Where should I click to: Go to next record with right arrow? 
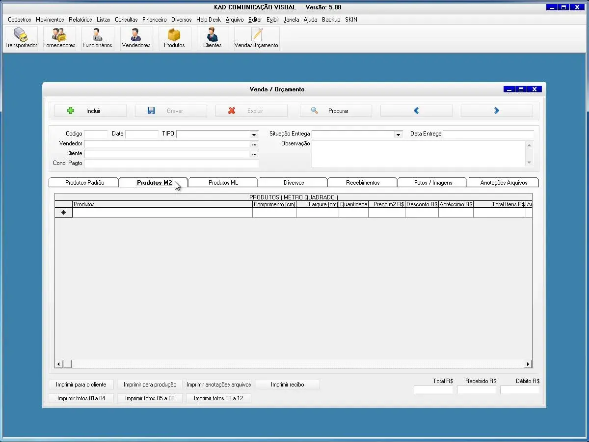click(496, 111)
